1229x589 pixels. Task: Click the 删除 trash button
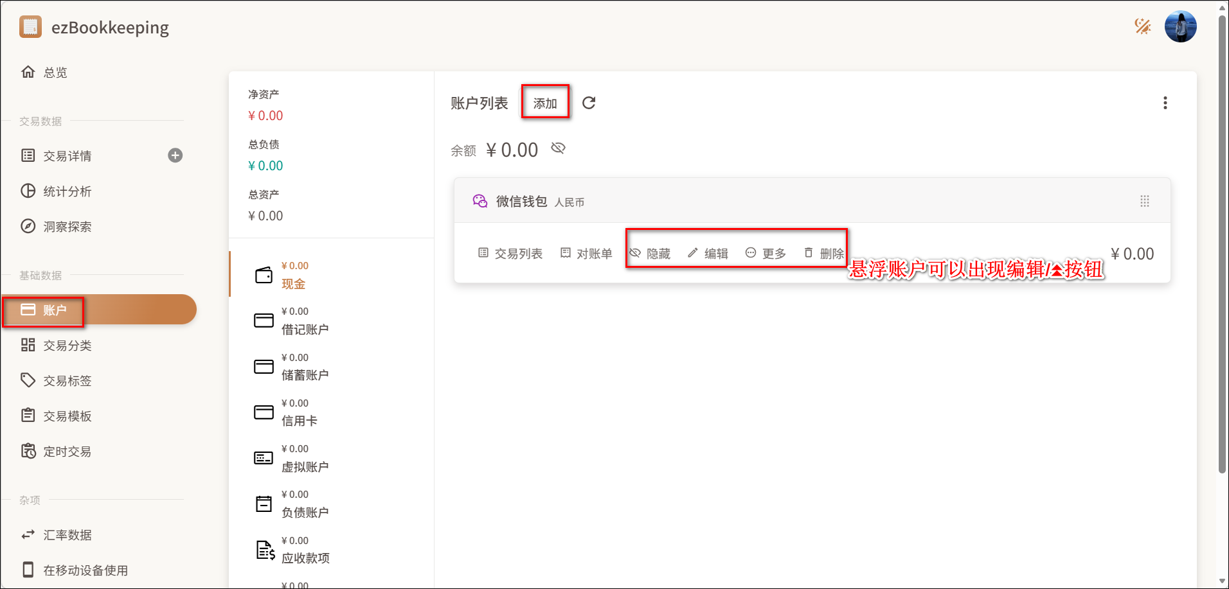click(823, 254)
